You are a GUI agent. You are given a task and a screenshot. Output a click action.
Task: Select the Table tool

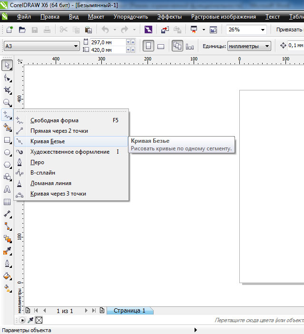[8, 202]
